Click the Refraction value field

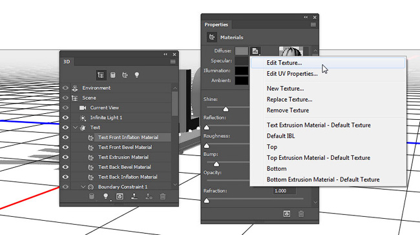(284, 191)
